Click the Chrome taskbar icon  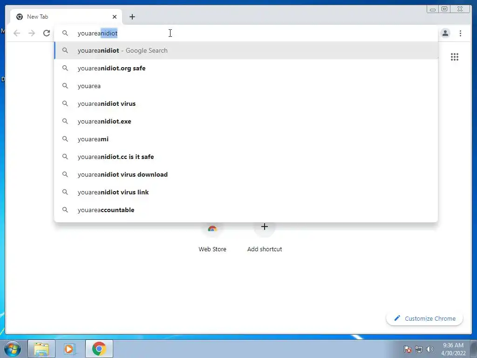99,349
